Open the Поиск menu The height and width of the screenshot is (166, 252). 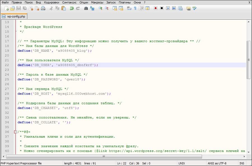(29, 3)
